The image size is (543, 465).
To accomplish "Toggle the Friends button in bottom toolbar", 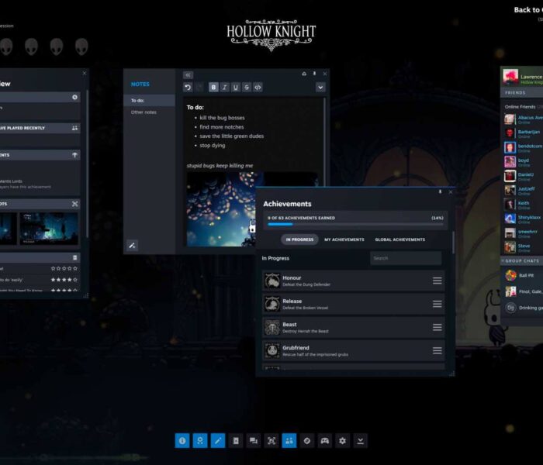I will click(289, 440).
